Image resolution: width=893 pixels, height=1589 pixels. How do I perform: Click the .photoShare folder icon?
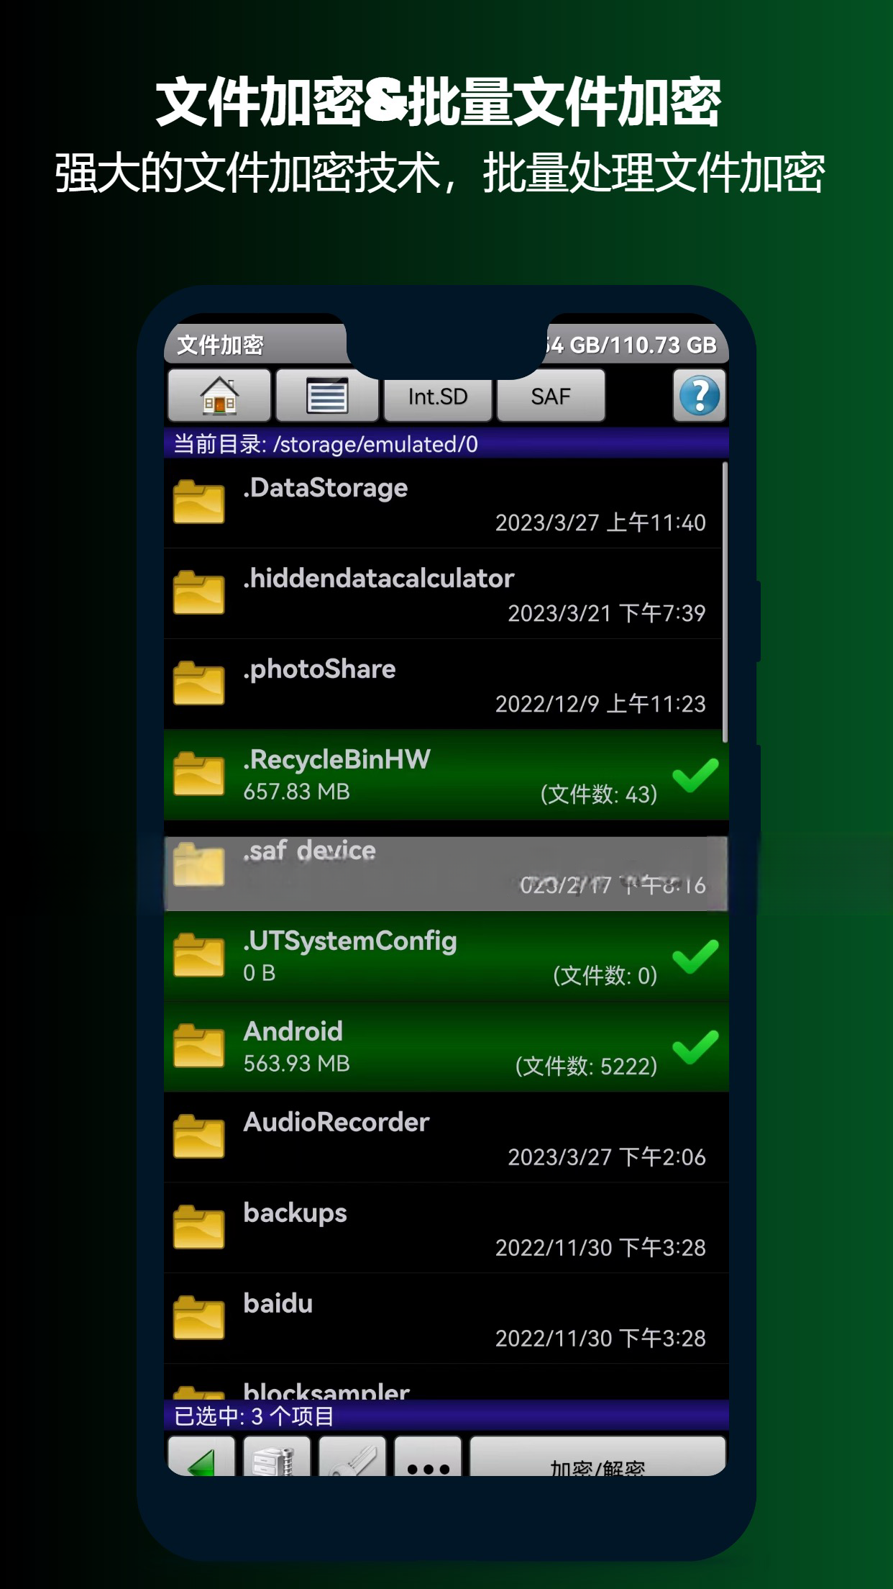pyautogui.click(x=198, y=684)
